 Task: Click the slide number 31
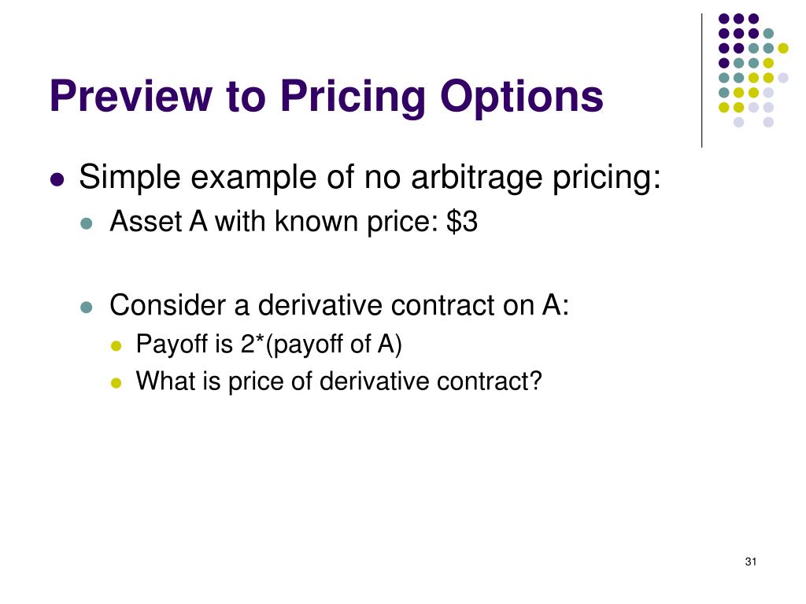tap(750, 562)
